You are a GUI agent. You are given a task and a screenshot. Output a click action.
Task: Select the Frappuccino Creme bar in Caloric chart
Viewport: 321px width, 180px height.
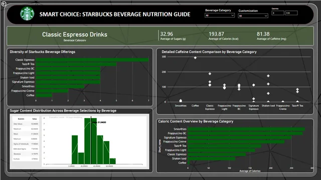(236, 141)
